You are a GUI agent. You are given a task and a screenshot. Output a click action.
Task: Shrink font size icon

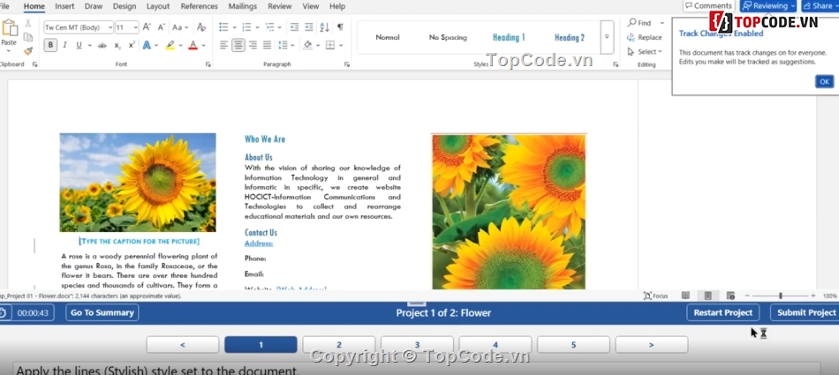coord(161,26)
